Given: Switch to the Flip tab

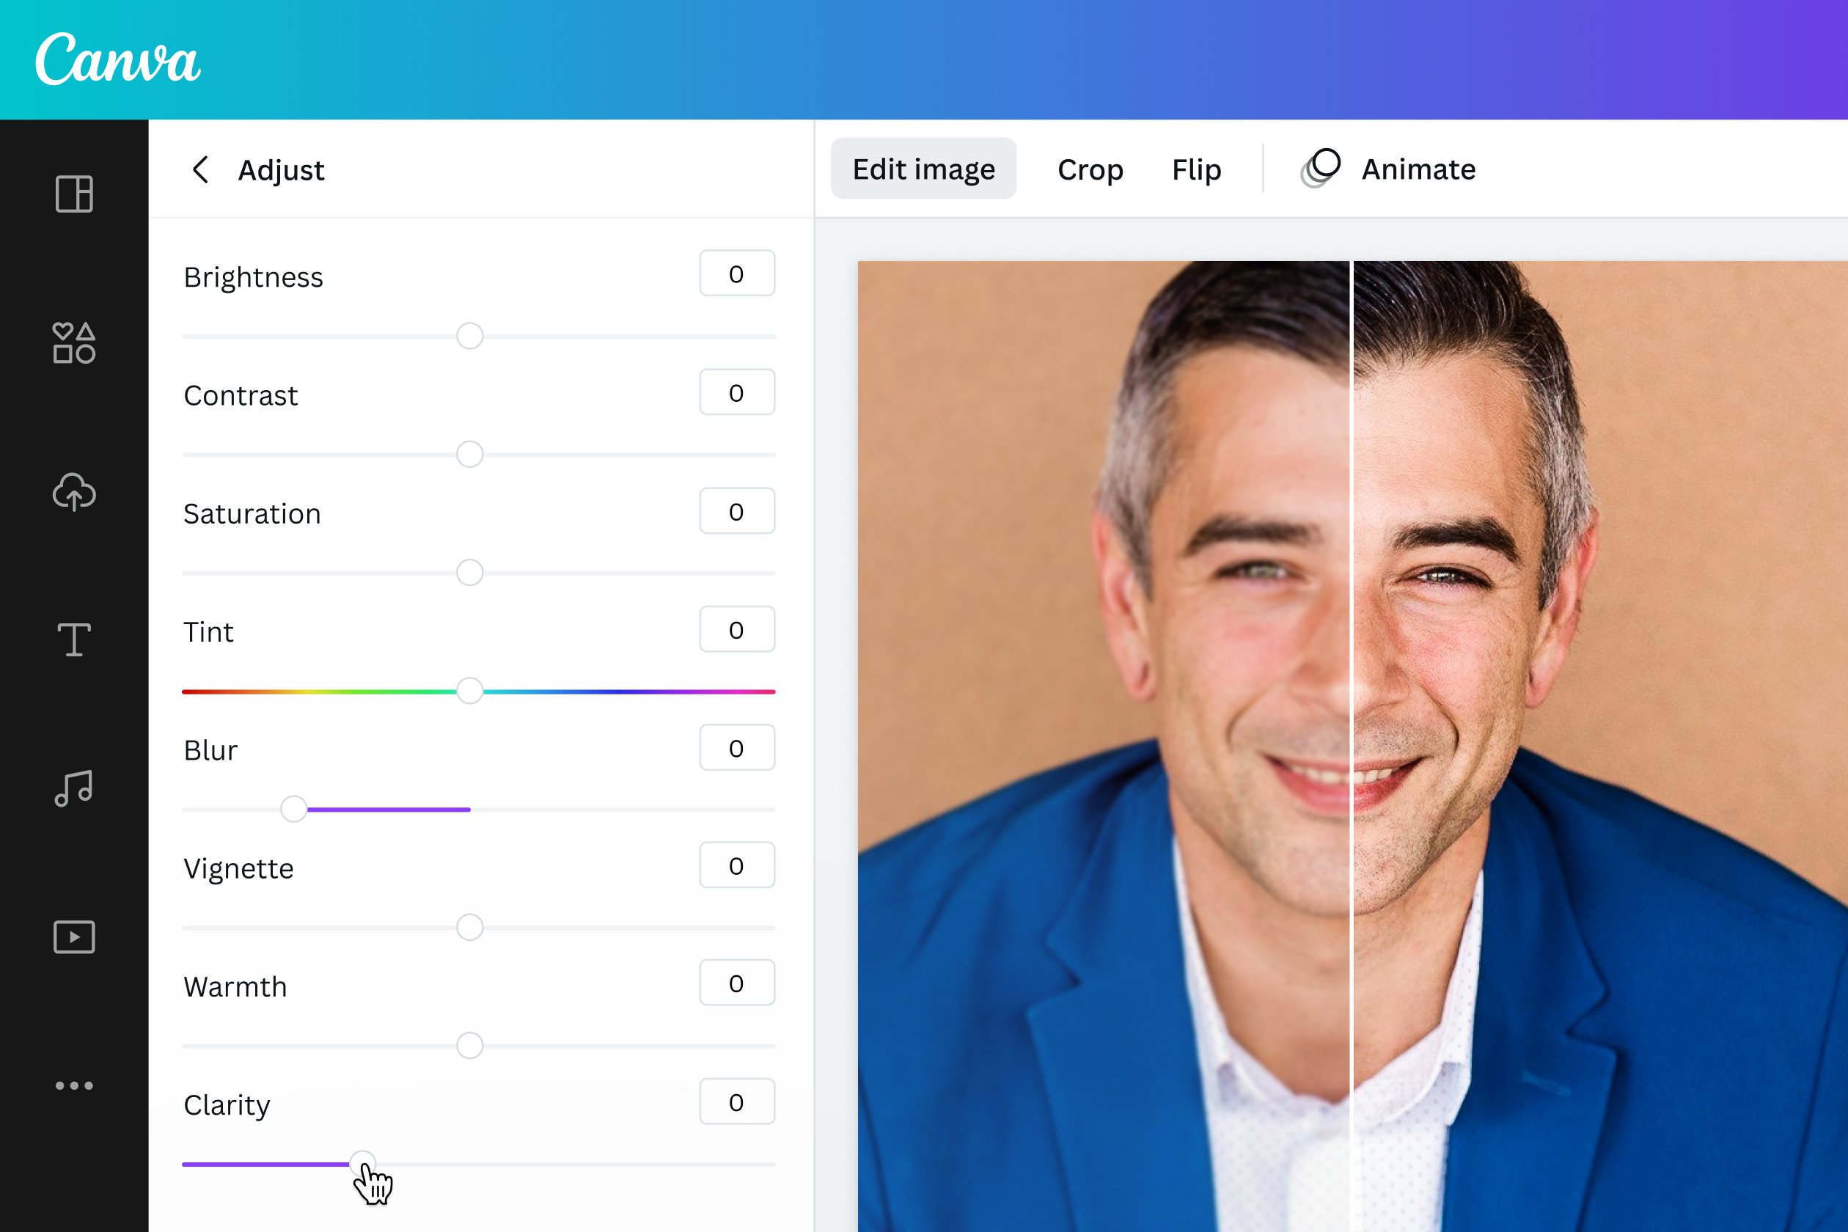Looking at the screenshot, I should [1195, 168].
